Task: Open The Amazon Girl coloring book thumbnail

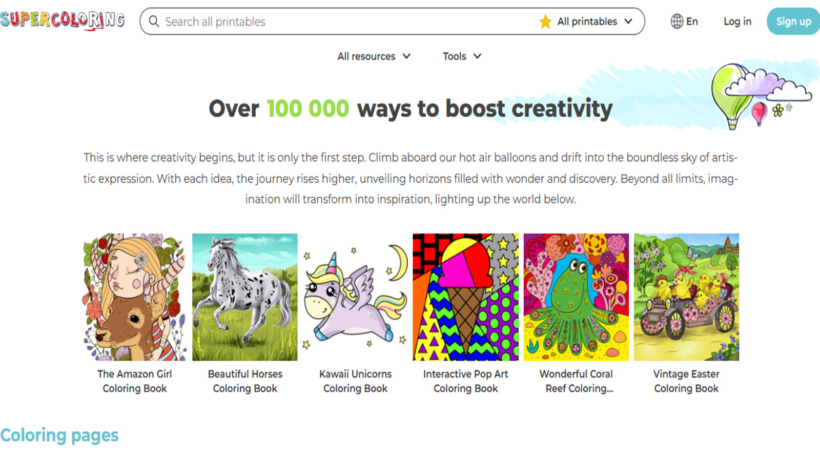Action: pyautogui.click(x=135, y=297)
